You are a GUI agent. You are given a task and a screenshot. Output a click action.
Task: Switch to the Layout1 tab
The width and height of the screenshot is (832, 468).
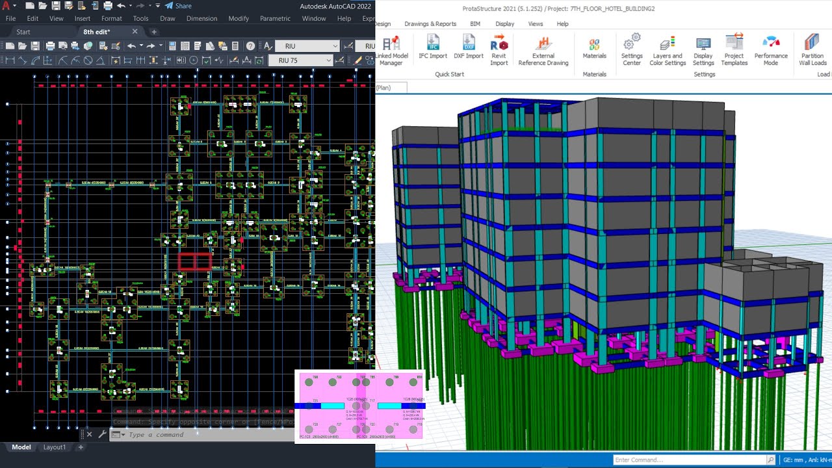coord(55,447)
